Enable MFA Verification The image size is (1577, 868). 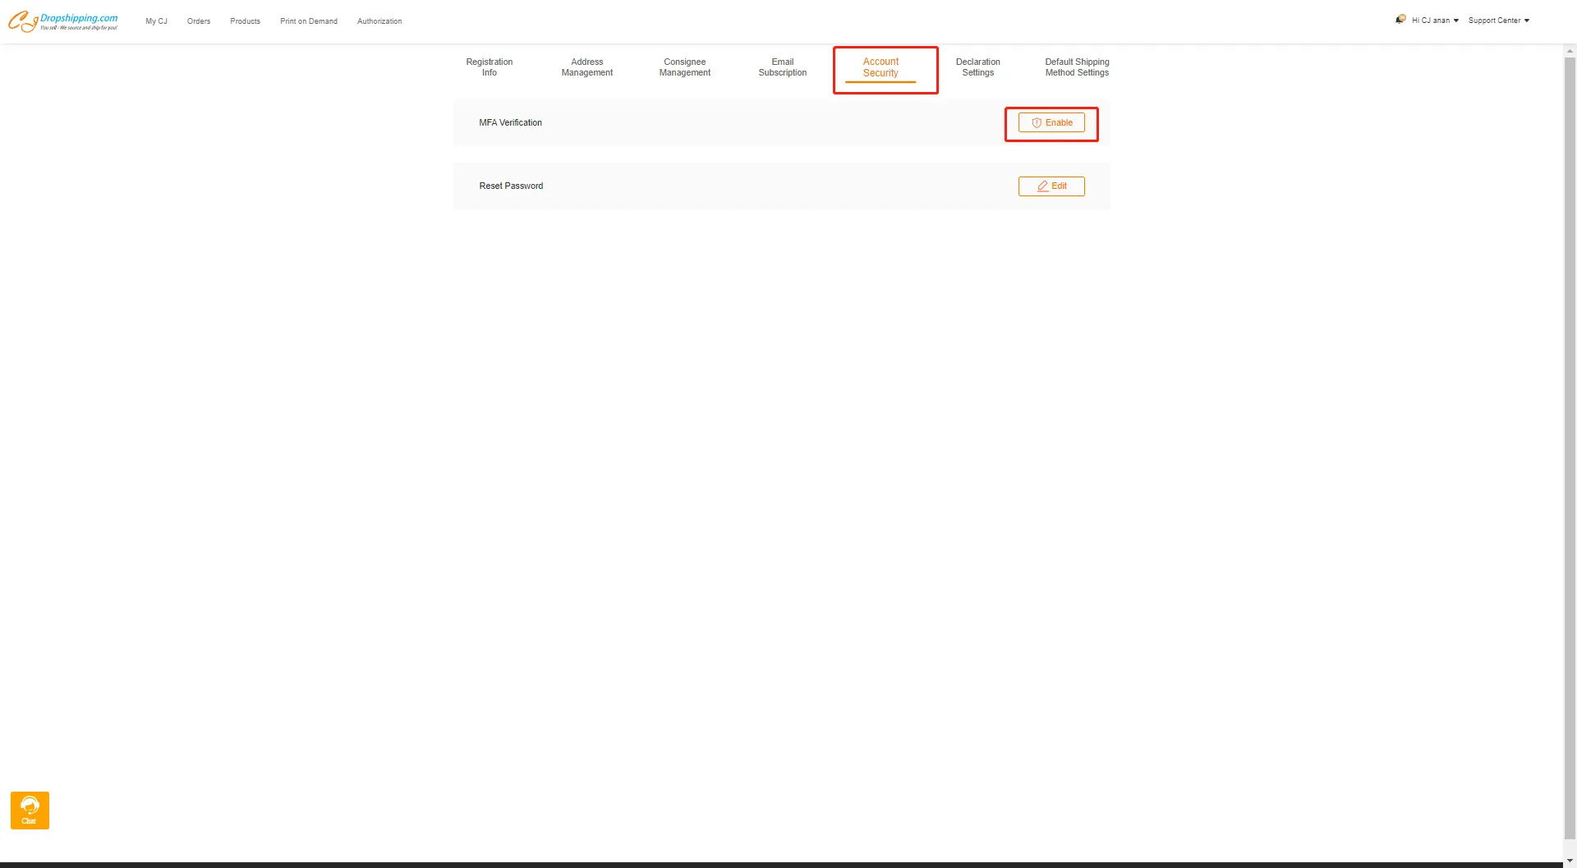pyautogui.click(x=1051, y=122)
